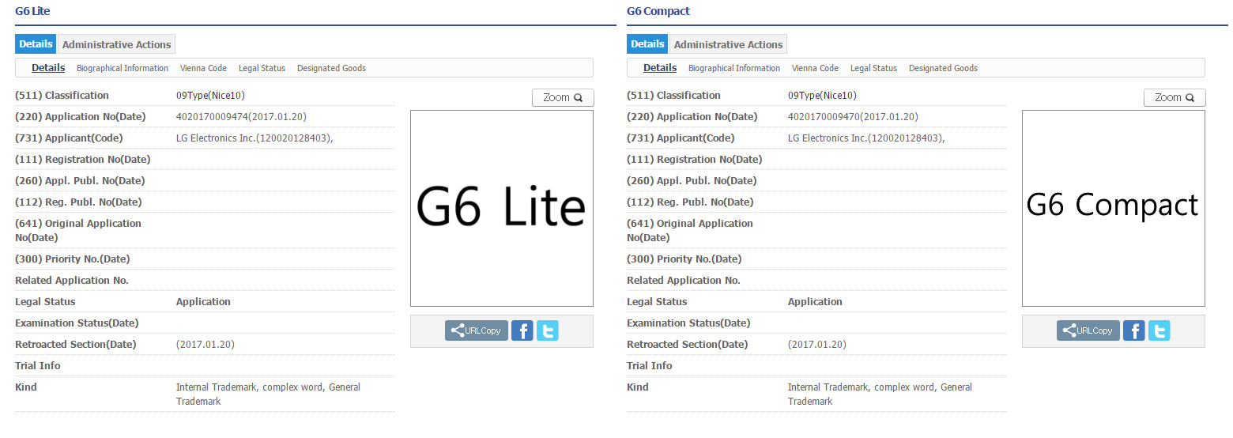View Vienna Code for G6 Lite
The image size is (1233, 438).
click(x=203, y=68)
